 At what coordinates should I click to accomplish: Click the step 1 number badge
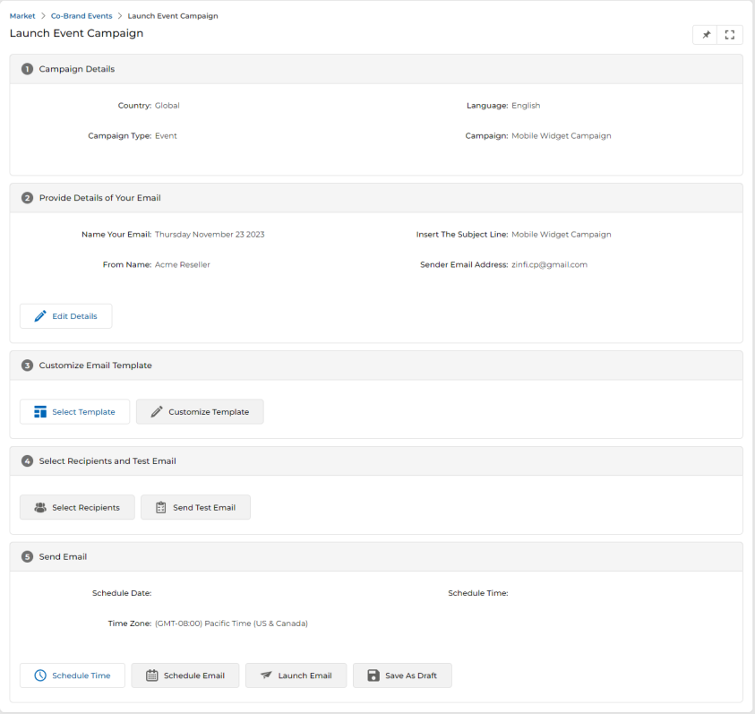27,69
